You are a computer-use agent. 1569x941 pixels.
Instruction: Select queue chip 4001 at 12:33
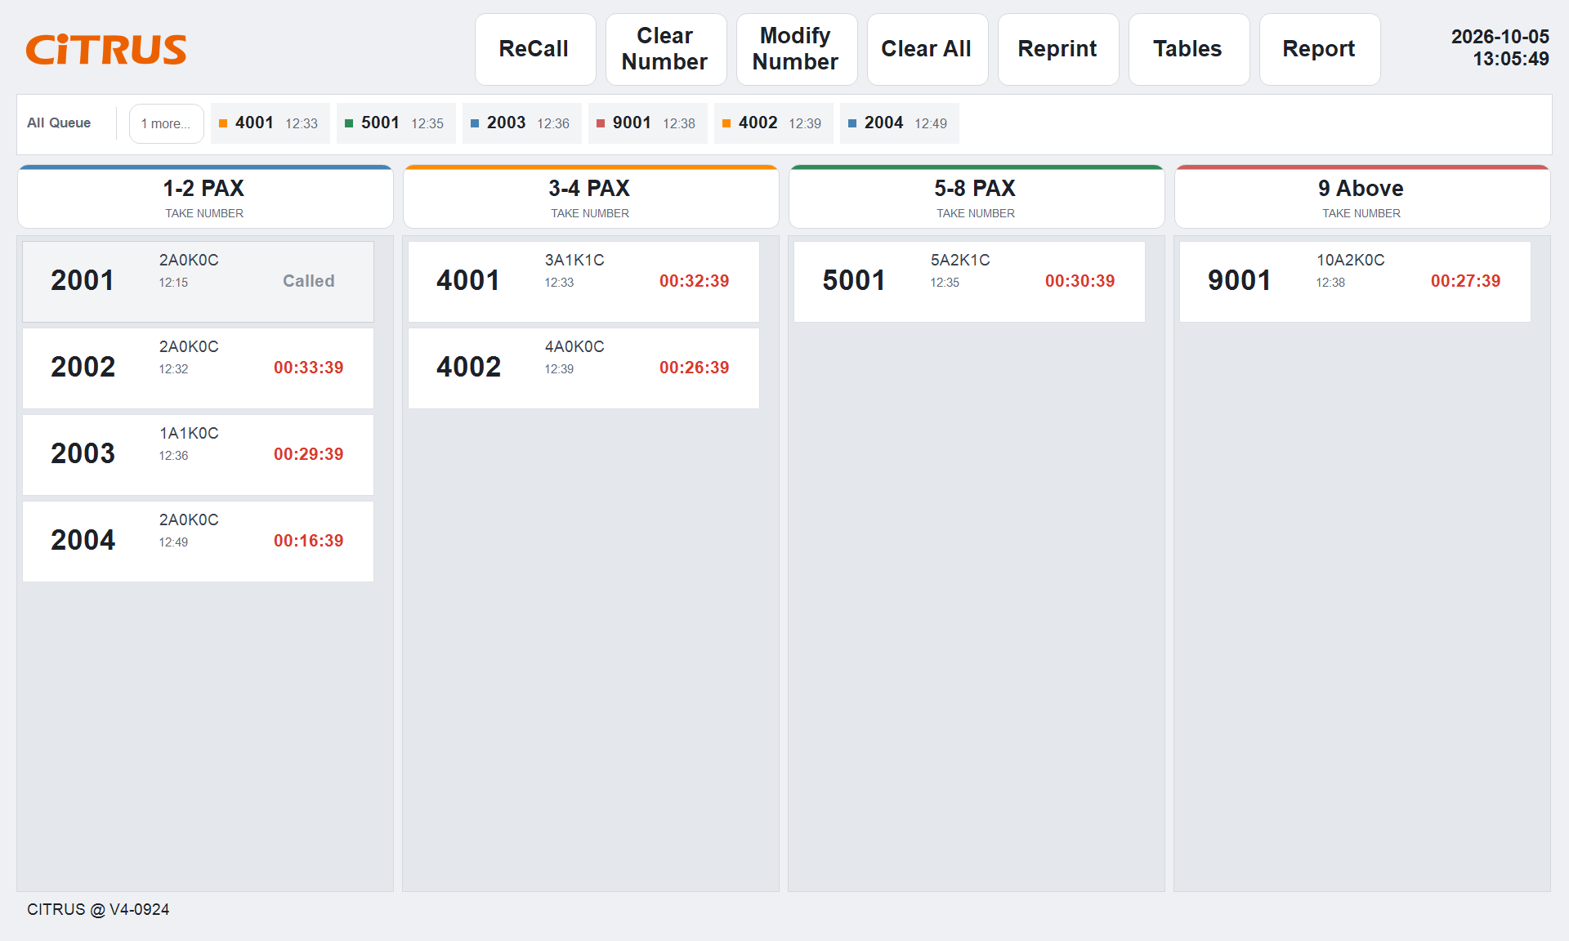pyautogui.click(x=270, y=123)
